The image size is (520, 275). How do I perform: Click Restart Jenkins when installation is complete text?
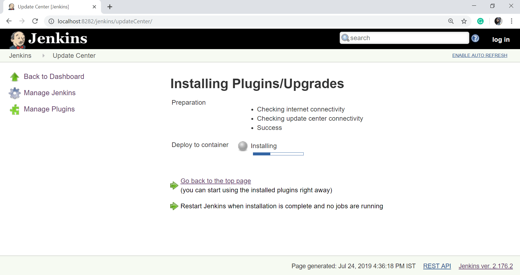click(x=282, y=206)
